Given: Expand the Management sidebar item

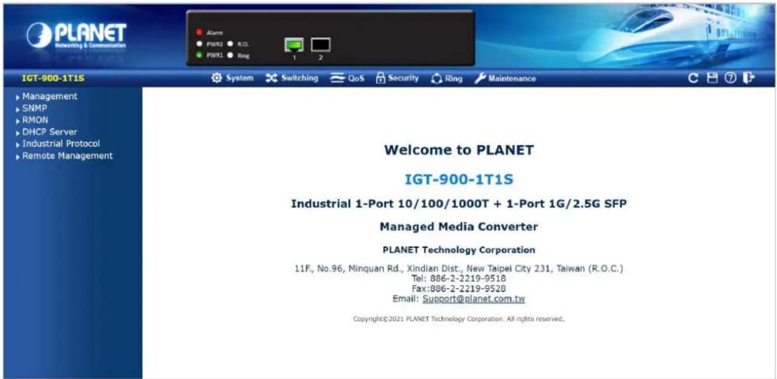Looking at the screenshot, I should click(48, 96).
